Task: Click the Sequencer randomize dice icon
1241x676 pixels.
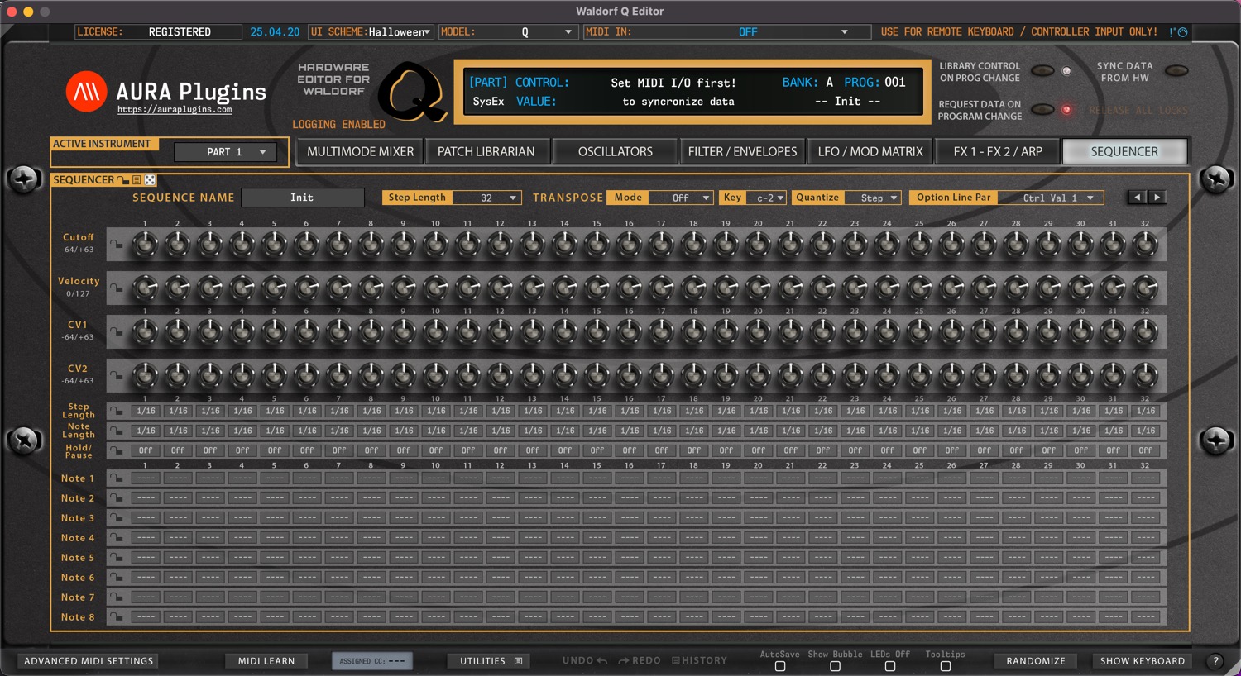Action: [151, 179]
